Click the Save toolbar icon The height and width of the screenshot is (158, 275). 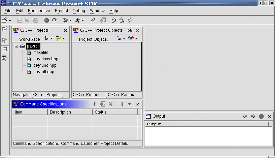(x=20, y=20)
